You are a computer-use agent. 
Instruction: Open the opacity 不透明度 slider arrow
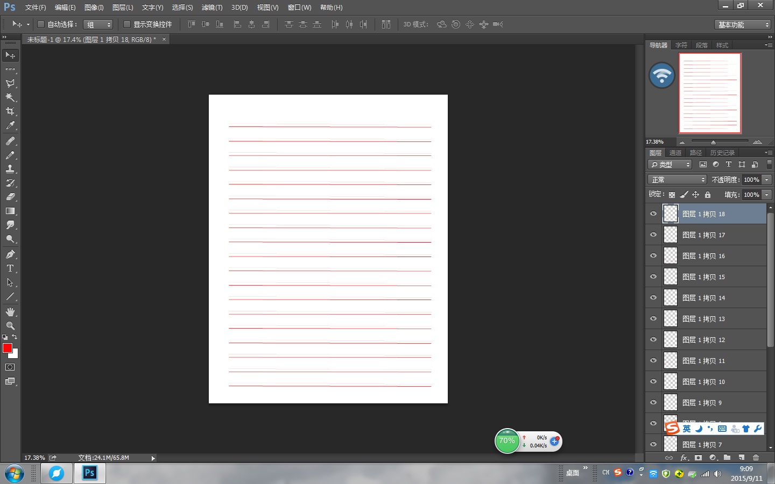pyautogui.click(x=767, y=180)
